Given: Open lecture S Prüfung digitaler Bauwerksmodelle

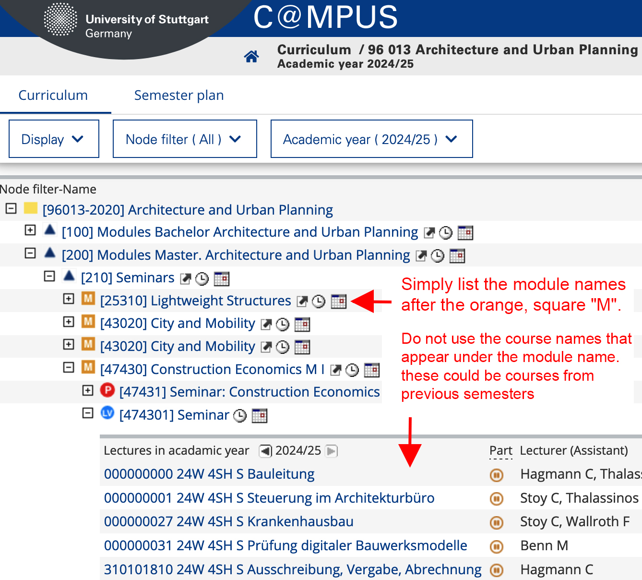Looking at the screenshot, I should pos(285,545).
